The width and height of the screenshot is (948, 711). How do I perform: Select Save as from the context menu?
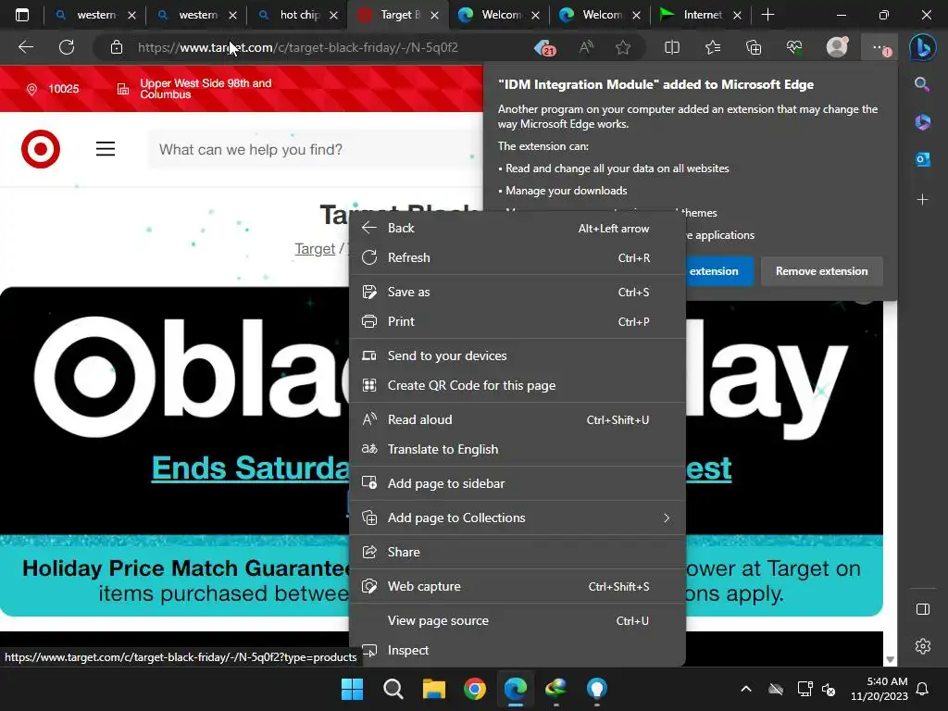pos(517,292)
